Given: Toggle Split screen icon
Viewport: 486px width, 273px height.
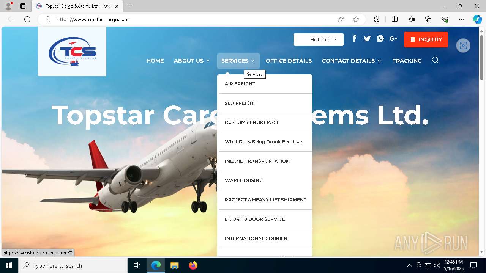Looking at the screenshot, I should tap(394, 19).
